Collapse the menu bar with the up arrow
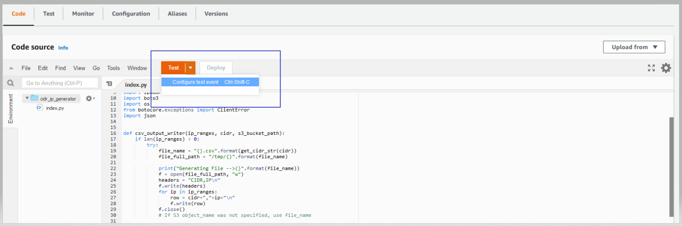The image size is (682, 226). (11, 68)
